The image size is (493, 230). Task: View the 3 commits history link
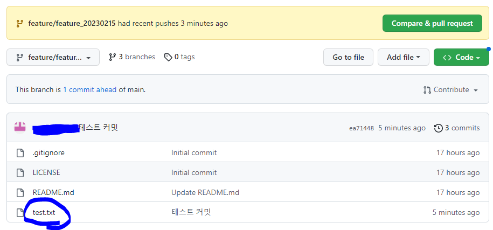click(x=457, y=128)
